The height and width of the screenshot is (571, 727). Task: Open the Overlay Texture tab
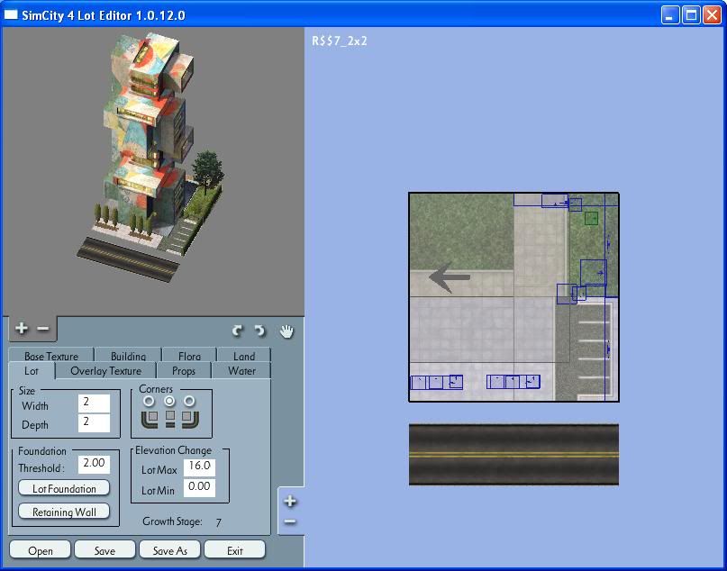point(105,371)
